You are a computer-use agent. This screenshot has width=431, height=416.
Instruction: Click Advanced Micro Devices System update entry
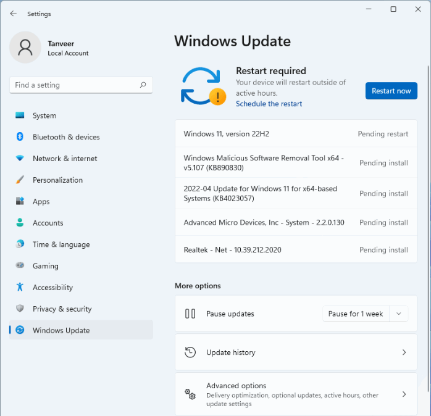(x=296, y=222)
